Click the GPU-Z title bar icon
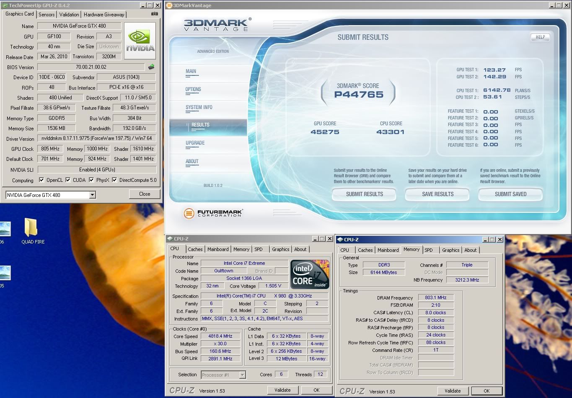Screen dimensions: 572x398 tap(5, 5)
